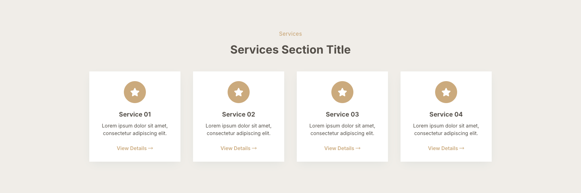Click the star icon above Service 01

click(135, 92)
